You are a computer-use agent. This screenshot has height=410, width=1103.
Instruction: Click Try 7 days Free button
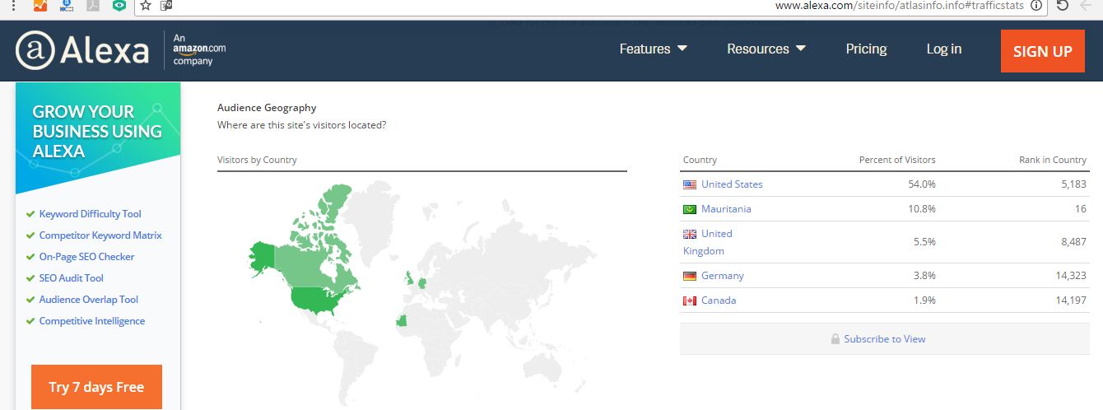(96, 387)
